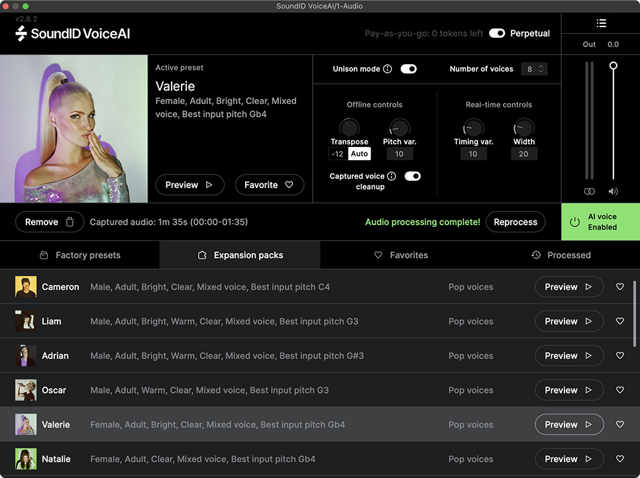Click the Pitch var. knob

[400, 128]
